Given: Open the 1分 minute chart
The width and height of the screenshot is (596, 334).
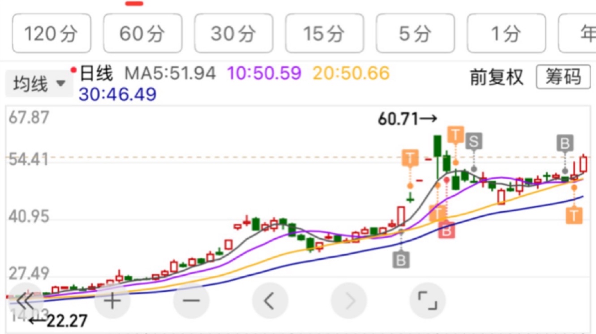Looking at the screenshot, I should coord(506,34).
